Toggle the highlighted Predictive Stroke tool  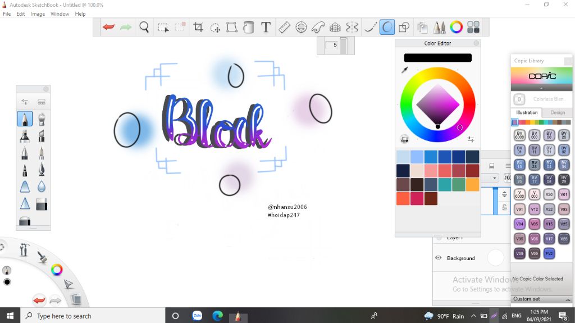tap(387, 27)
